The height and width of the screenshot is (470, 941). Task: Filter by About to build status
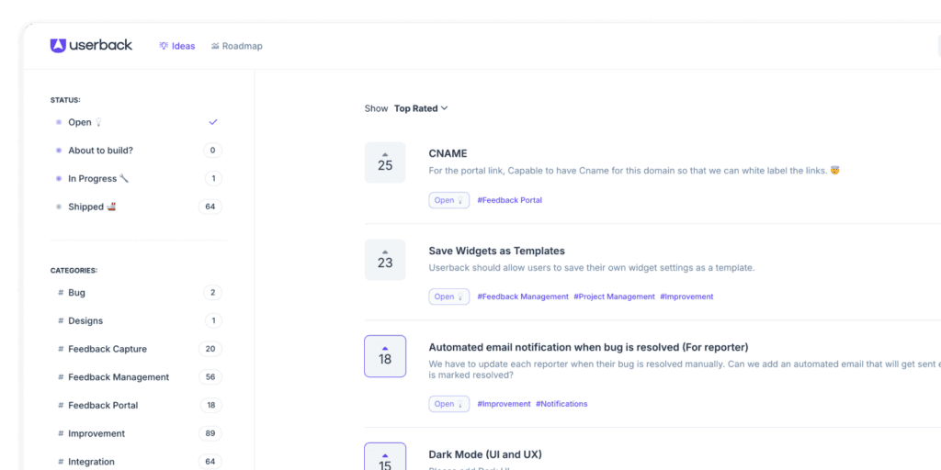point(100,151)
